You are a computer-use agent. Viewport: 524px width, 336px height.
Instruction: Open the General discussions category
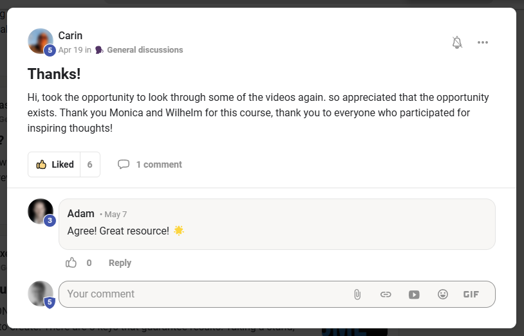pos(145,49)
